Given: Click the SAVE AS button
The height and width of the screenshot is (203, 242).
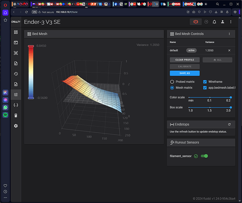Looking at the screenshot, I should [185, 73].
